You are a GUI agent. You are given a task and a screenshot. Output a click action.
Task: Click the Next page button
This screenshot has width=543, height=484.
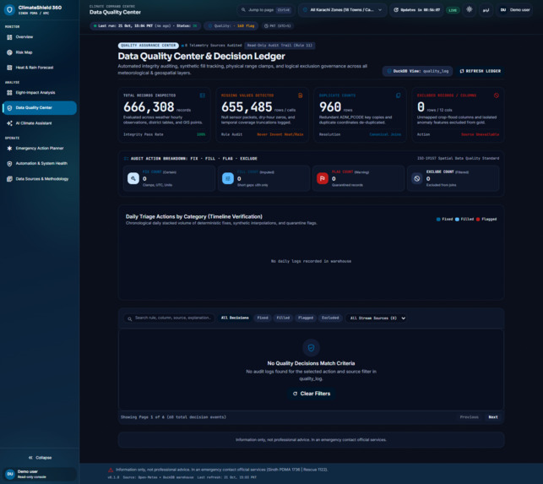[x=493, y=417]
